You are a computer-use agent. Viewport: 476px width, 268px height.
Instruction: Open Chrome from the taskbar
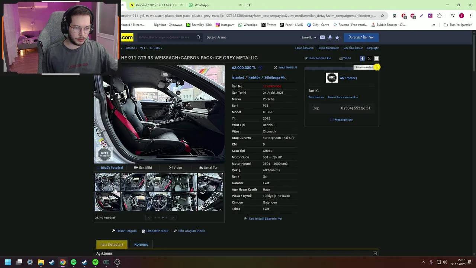point(62,262)
